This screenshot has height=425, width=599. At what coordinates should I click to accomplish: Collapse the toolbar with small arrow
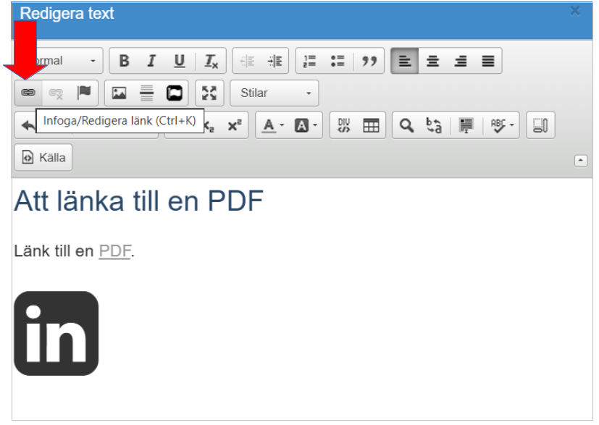click(581, 161)
